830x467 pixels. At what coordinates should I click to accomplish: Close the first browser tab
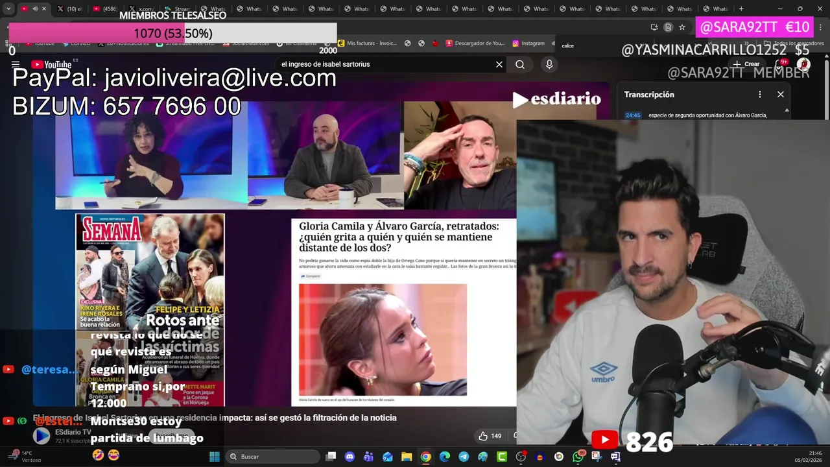pyautogui.click(x=44, y=8)
